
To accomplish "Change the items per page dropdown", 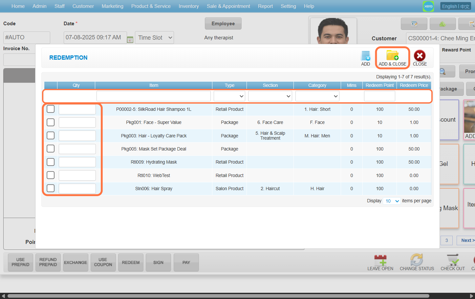I will click(392, 201).
